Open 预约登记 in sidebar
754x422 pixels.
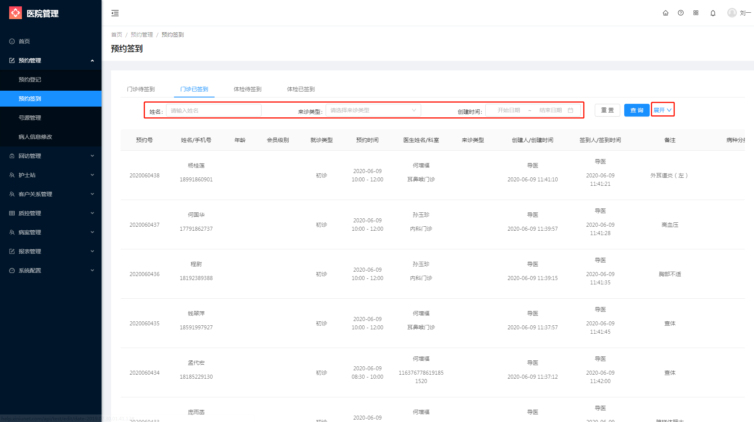51,80
